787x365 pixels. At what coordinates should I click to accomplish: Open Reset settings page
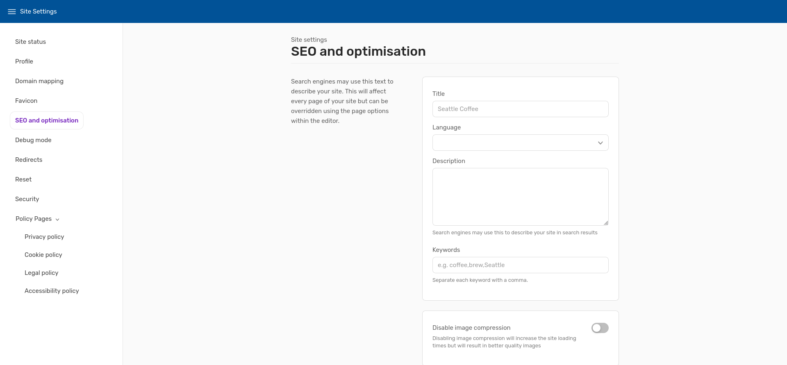tap(23, 179)
